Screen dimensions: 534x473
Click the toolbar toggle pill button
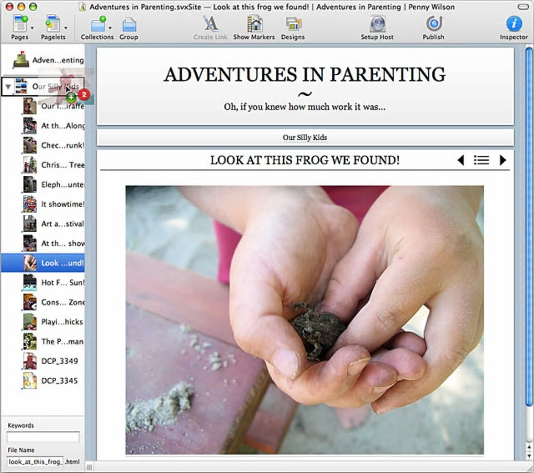(x=522, y=6)
